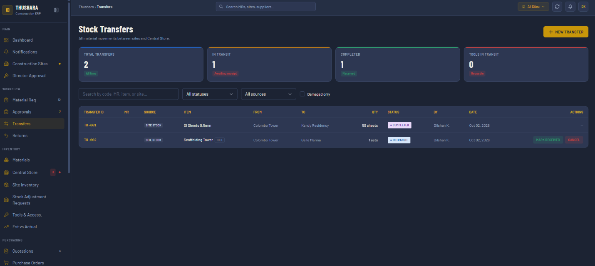Viewport: 595px width, 266px height.
Task: Click the Tools In Transit card
Action: pyautogui.click(x=526, y=64)
